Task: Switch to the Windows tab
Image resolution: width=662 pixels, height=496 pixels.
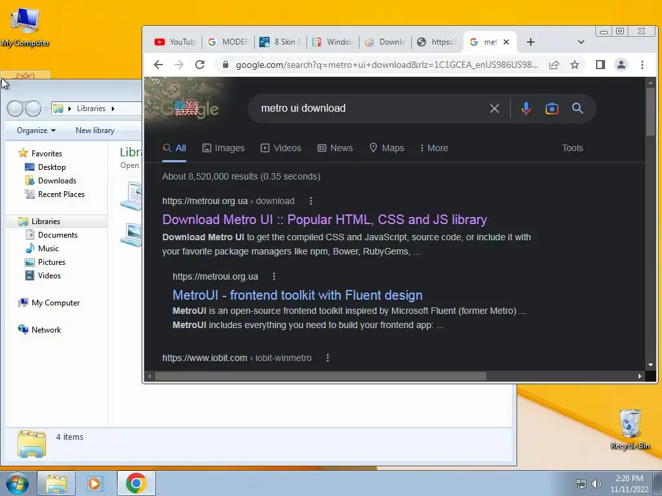Action: click(333, 42)
